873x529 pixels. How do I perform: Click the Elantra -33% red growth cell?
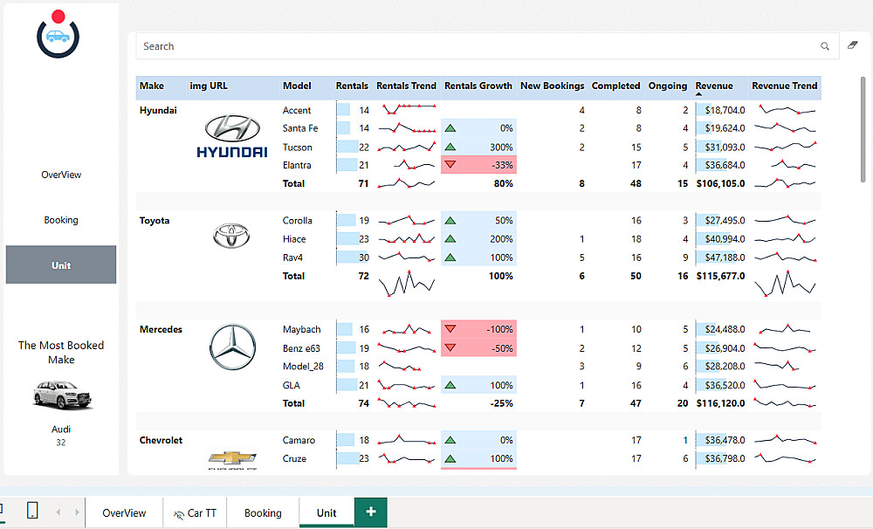coord(478,165)
